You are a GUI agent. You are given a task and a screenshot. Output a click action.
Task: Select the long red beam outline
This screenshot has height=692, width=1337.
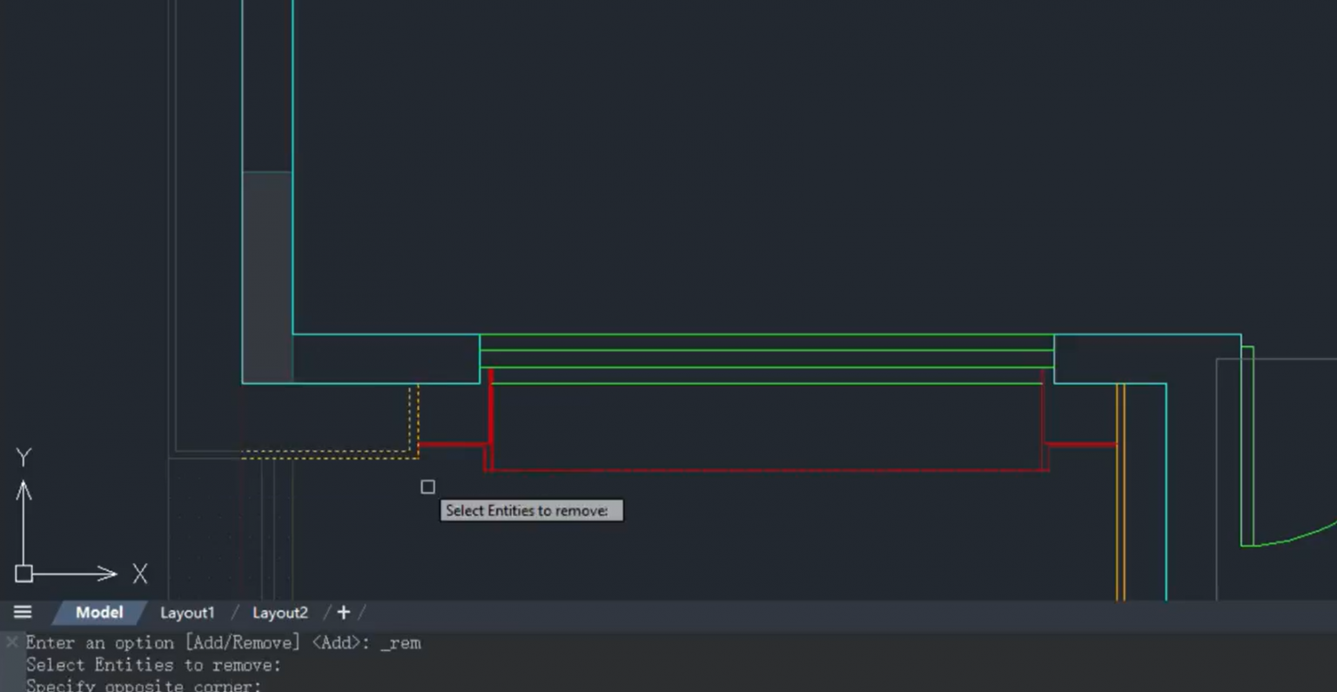point(766,470)
